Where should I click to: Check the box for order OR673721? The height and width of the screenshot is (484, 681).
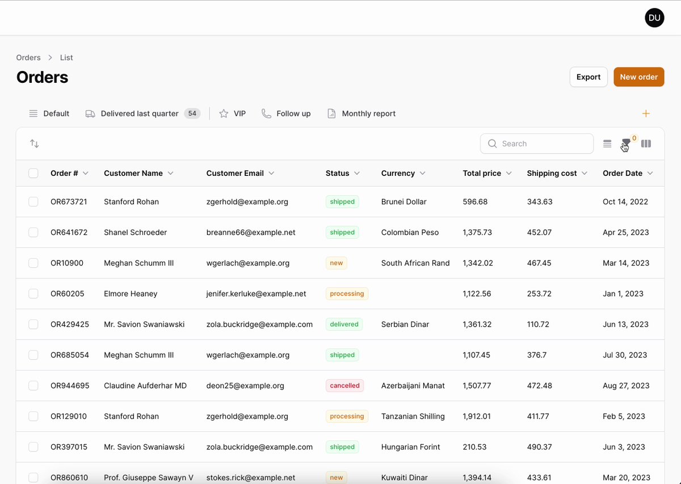pos(33,201)
